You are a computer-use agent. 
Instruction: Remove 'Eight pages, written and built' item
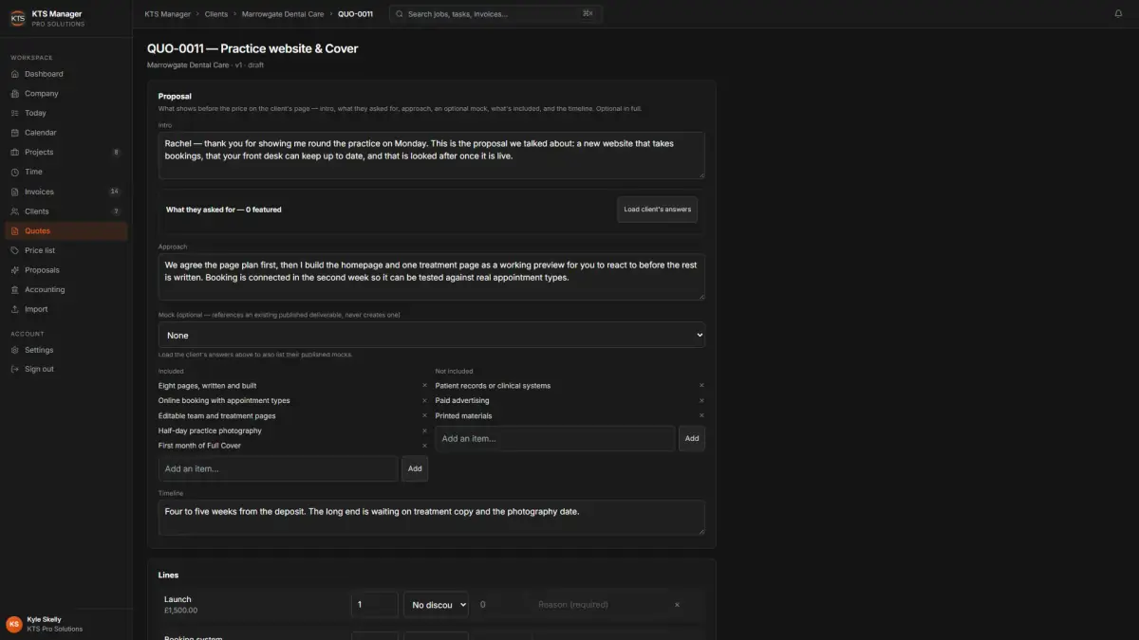(x=424, y=386)
